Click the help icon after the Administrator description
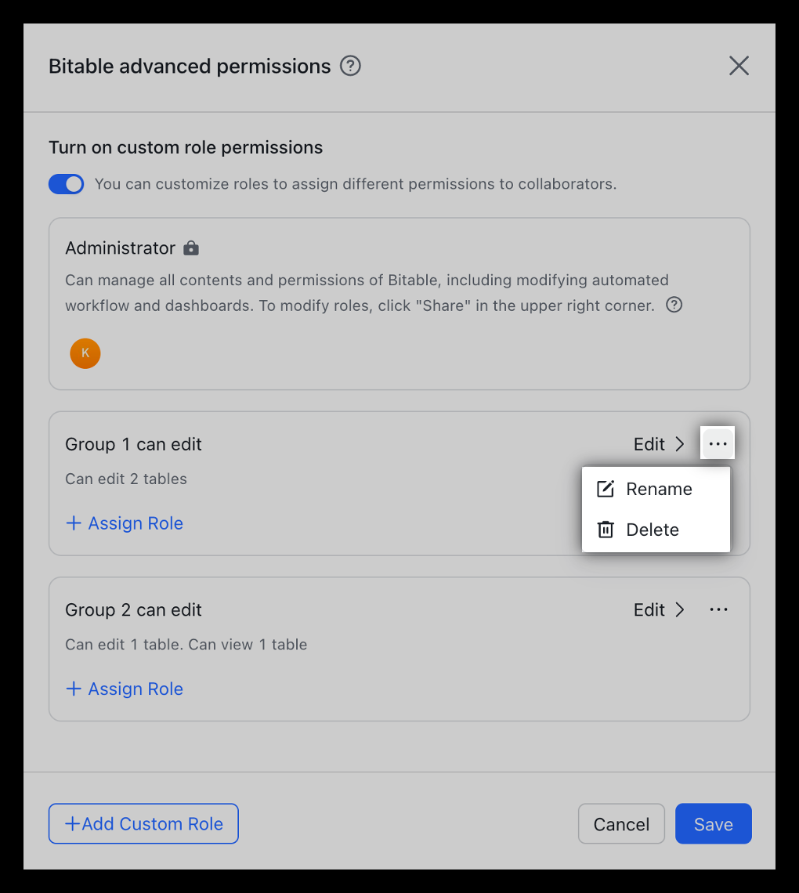The height and width of the screenshot is (893, 799). pos(674,305)
